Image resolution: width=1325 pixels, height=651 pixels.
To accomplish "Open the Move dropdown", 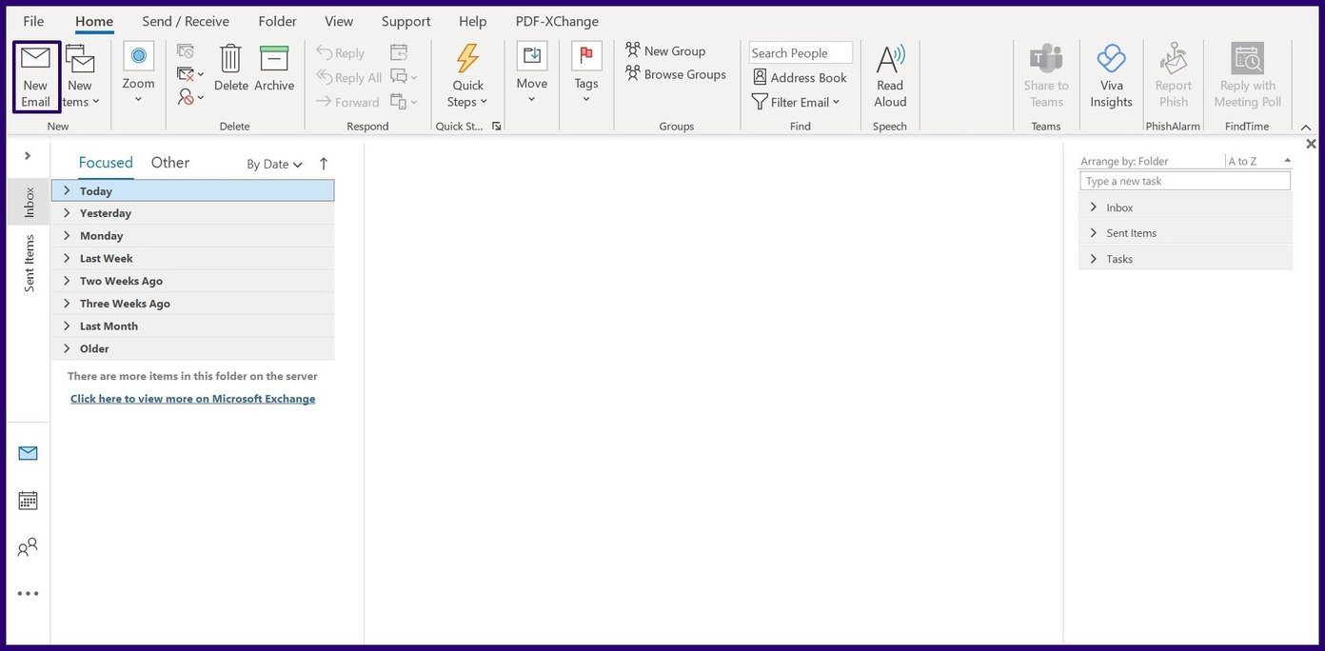I will tap(531, 74).
